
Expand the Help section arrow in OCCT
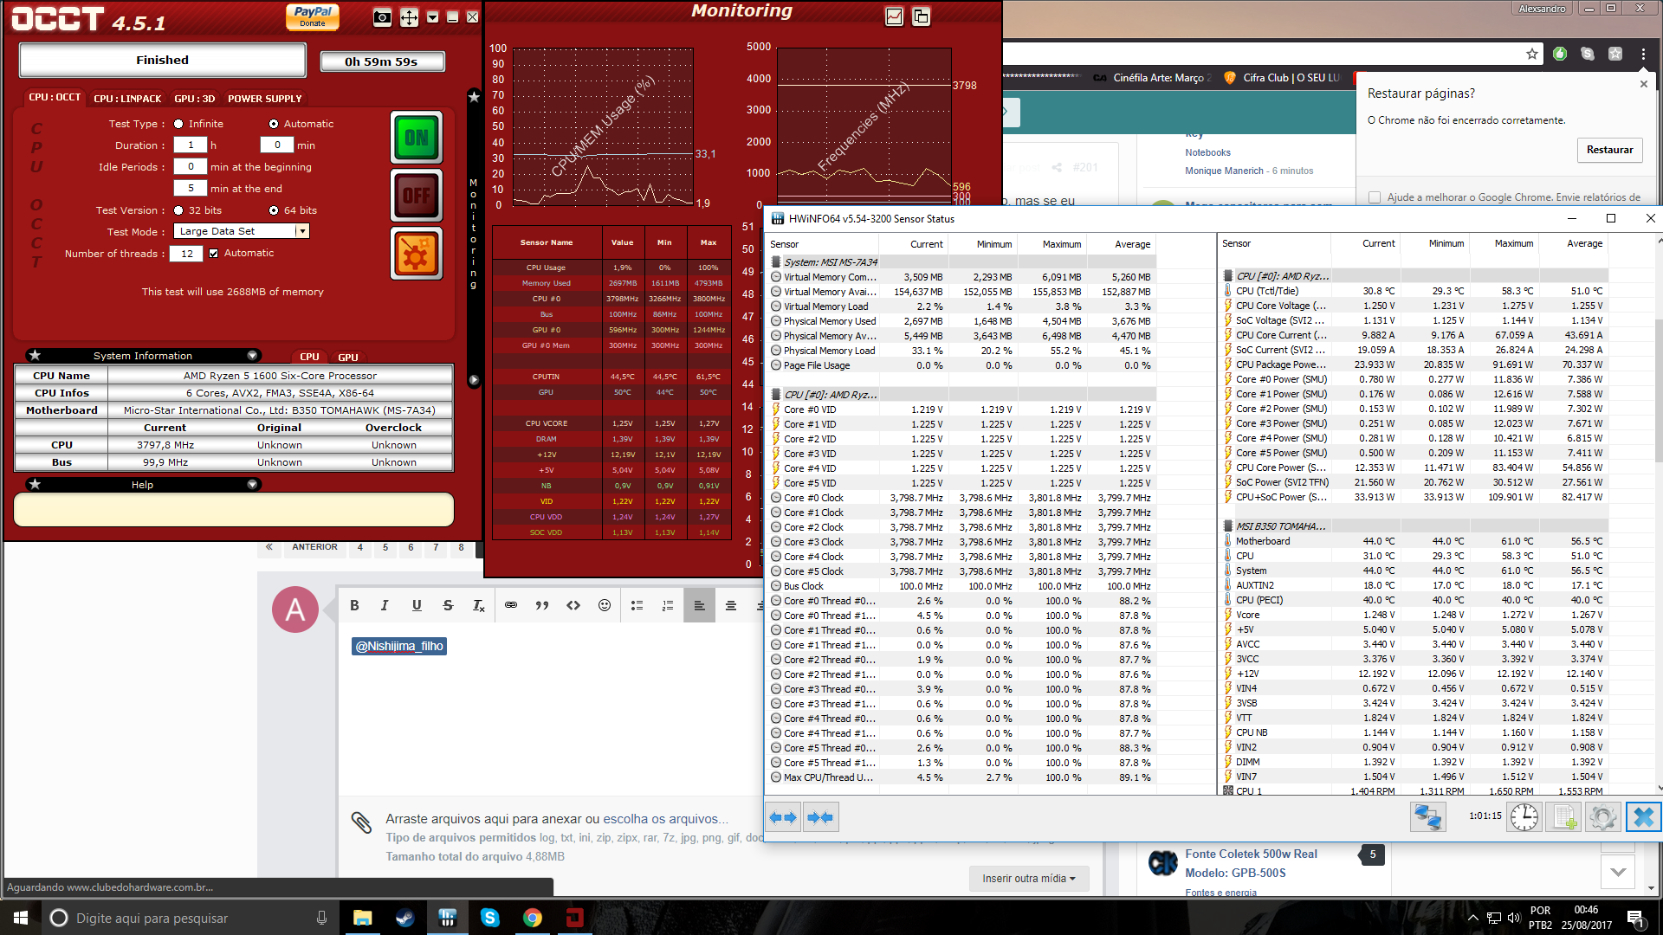click(252, 485)
